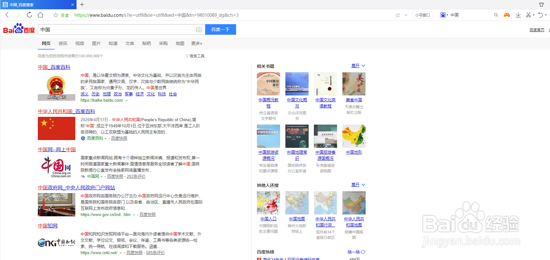
Task: Expand the arrow beside www.gov.cn URL
Action: click(134, 215)
